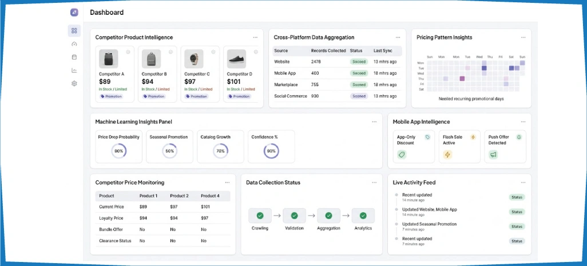Click the purple app logo
This screenshot has width=587, height=266.
(74, 13)
